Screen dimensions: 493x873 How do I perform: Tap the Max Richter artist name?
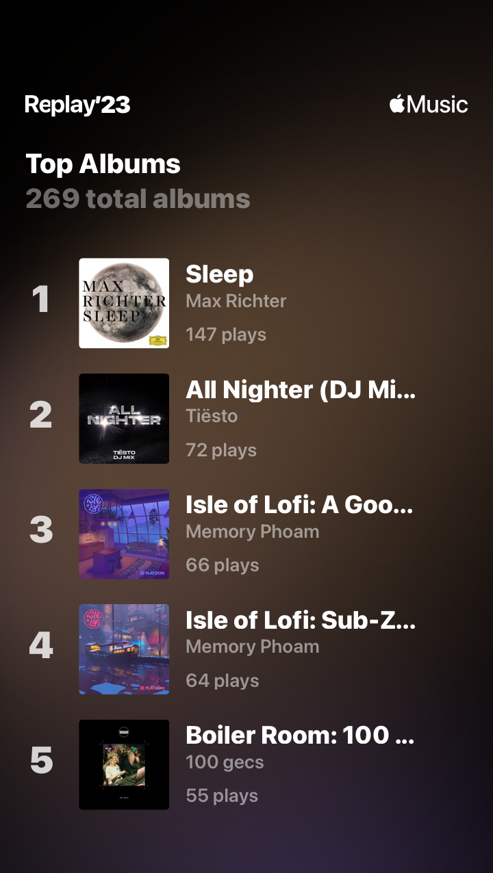(x=236, y=301)
